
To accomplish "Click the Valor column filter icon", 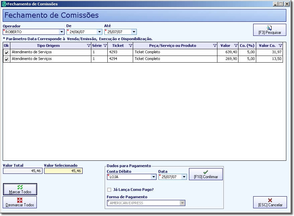I will click(x=236, y=46).
